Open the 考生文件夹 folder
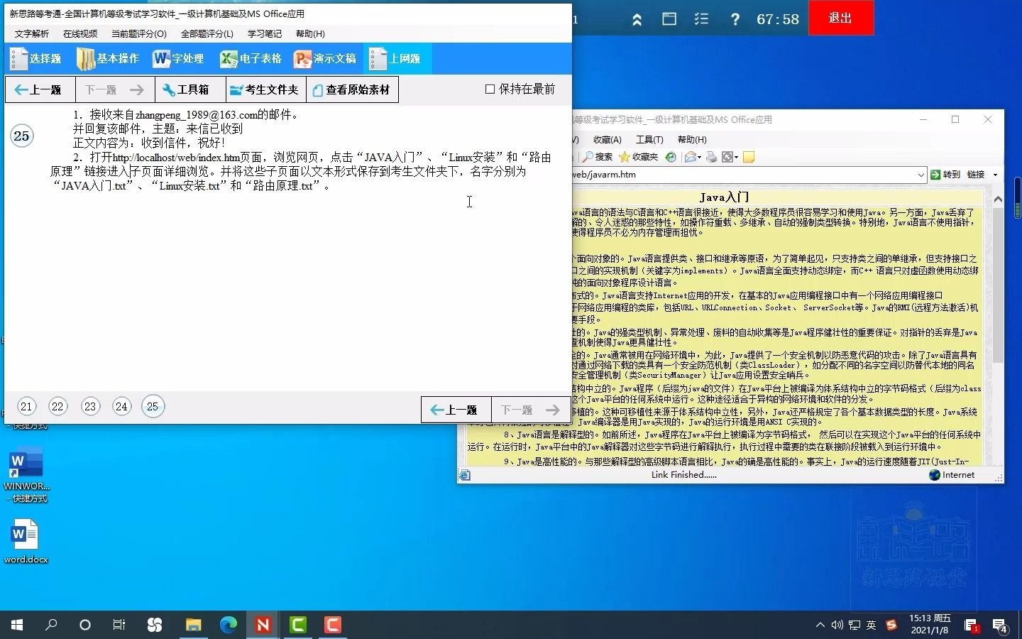This screenshot has width=1022, height=639. coord(265,90)
